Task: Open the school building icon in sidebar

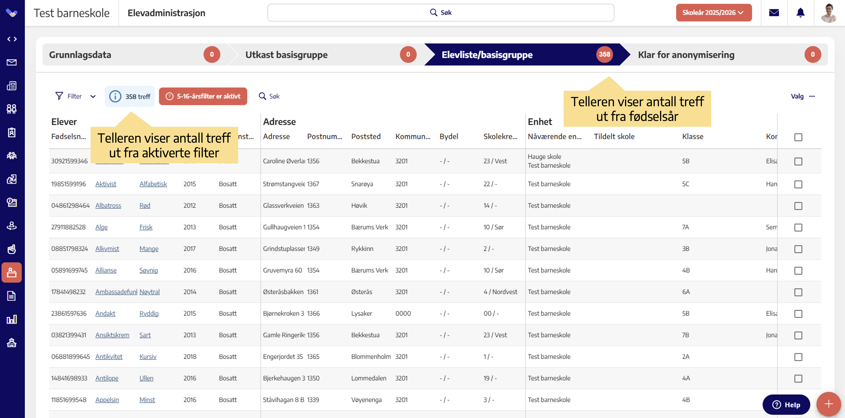Action: pyautogui.click(x=12, y=343)
